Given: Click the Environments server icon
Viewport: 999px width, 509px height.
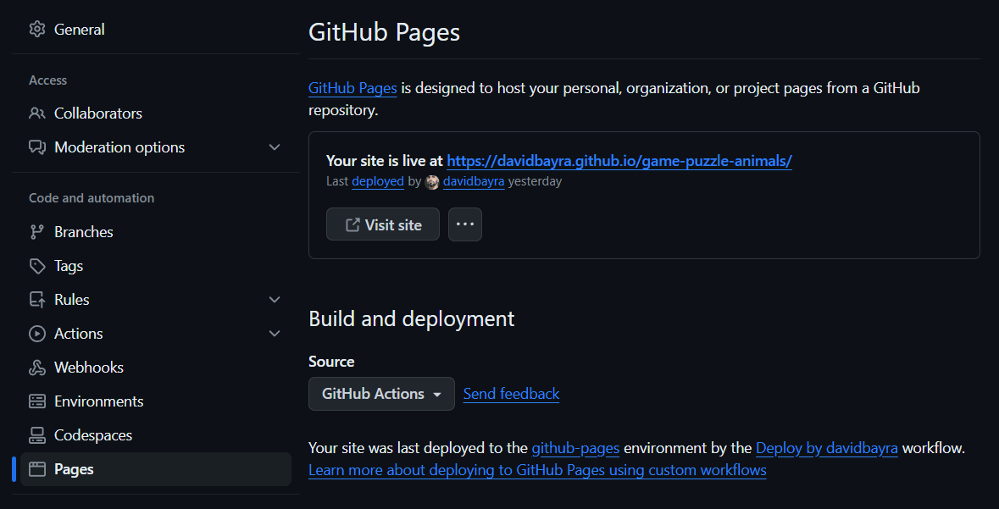Looking at the screenshot, I should pos(37,401).
